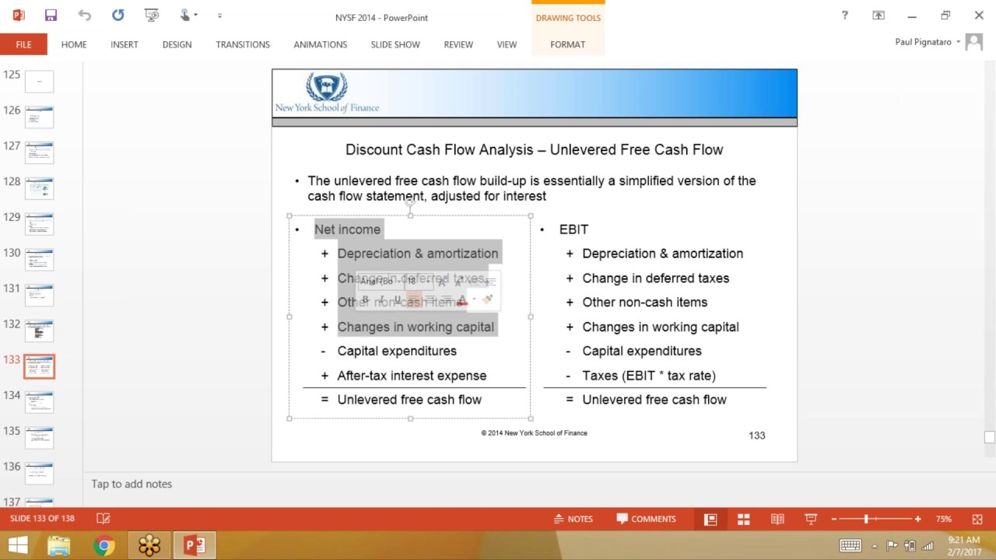Select slide 127 thumbnail
This screenshot has height=560, width=996.
pyautogui.click(x=39, y=153)
